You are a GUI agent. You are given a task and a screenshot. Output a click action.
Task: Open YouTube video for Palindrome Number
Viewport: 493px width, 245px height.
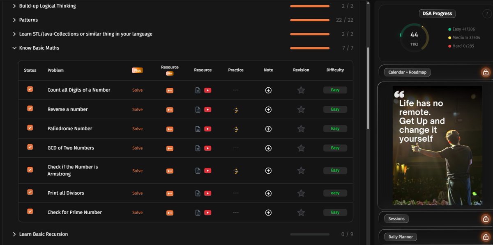tap(207, 129)
